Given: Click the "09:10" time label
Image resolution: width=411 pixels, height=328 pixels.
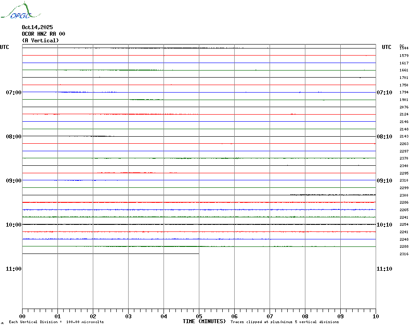Looking at the screenshot, I should [x=384, y=180].
